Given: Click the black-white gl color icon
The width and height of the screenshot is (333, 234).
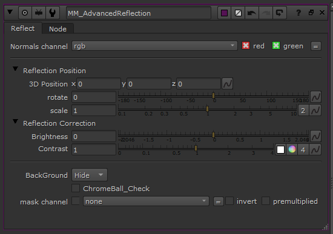Looking at the screenshot, I should (x=238, y=13).
